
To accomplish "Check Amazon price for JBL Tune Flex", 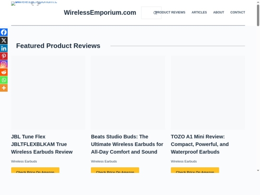I will click(35, 170).
